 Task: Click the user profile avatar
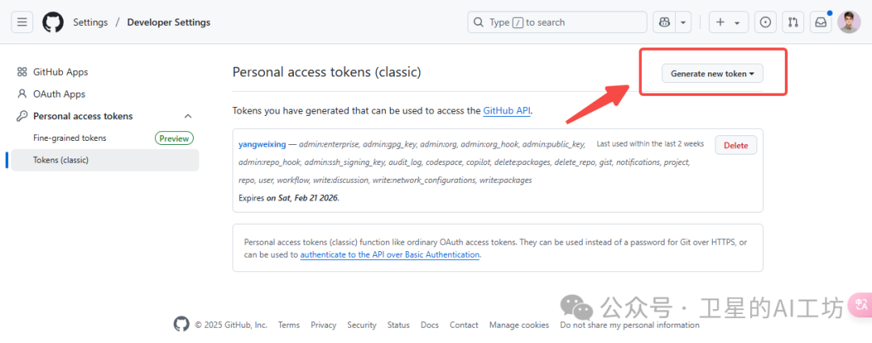[x=849, y=23]
